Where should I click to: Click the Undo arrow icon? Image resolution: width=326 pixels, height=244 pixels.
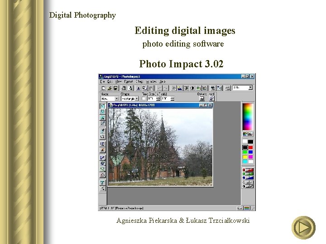tap(159, 88)
